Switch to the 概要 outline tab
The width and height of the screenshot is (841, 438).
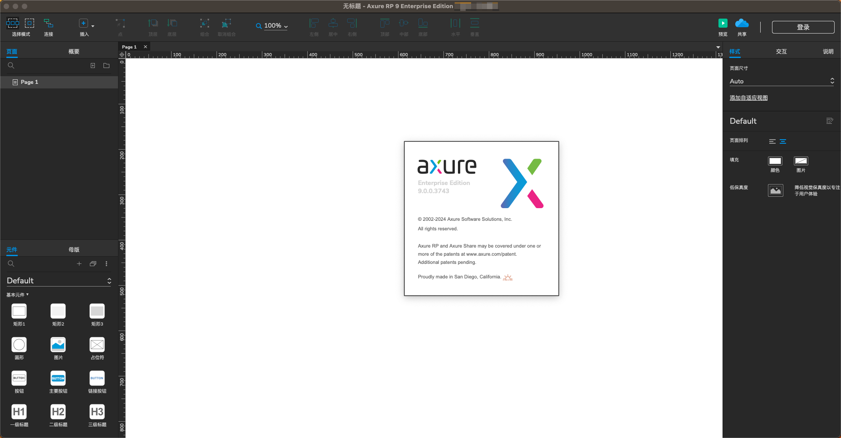tap(74, 52)
